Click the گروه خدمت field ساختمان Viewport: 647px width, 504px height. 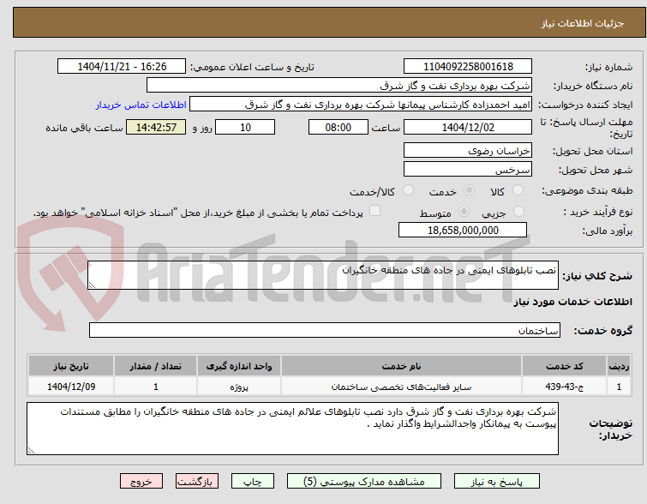point(324,330)
